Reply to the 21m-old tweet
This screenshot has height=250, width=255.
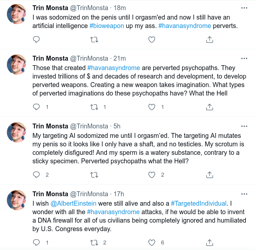tap(37, 107)
